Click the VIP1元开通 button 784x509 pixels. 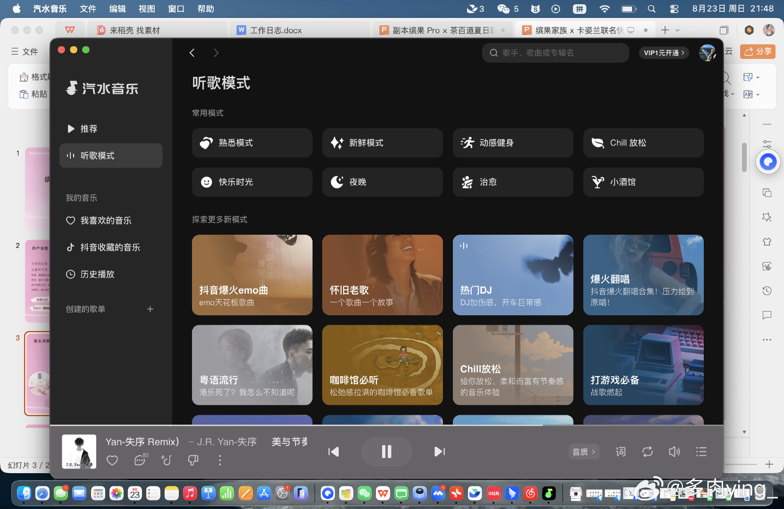point(664,53)
